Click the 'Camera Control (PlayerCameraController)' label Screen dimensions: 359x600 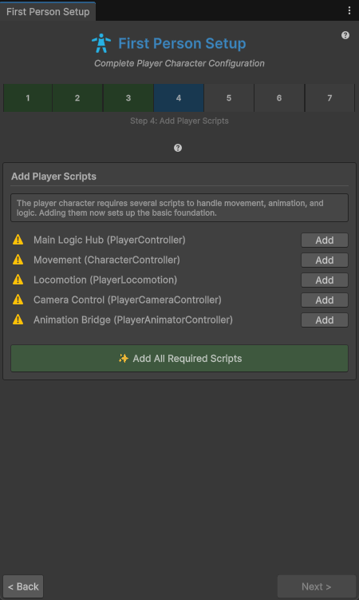point(128,300)
